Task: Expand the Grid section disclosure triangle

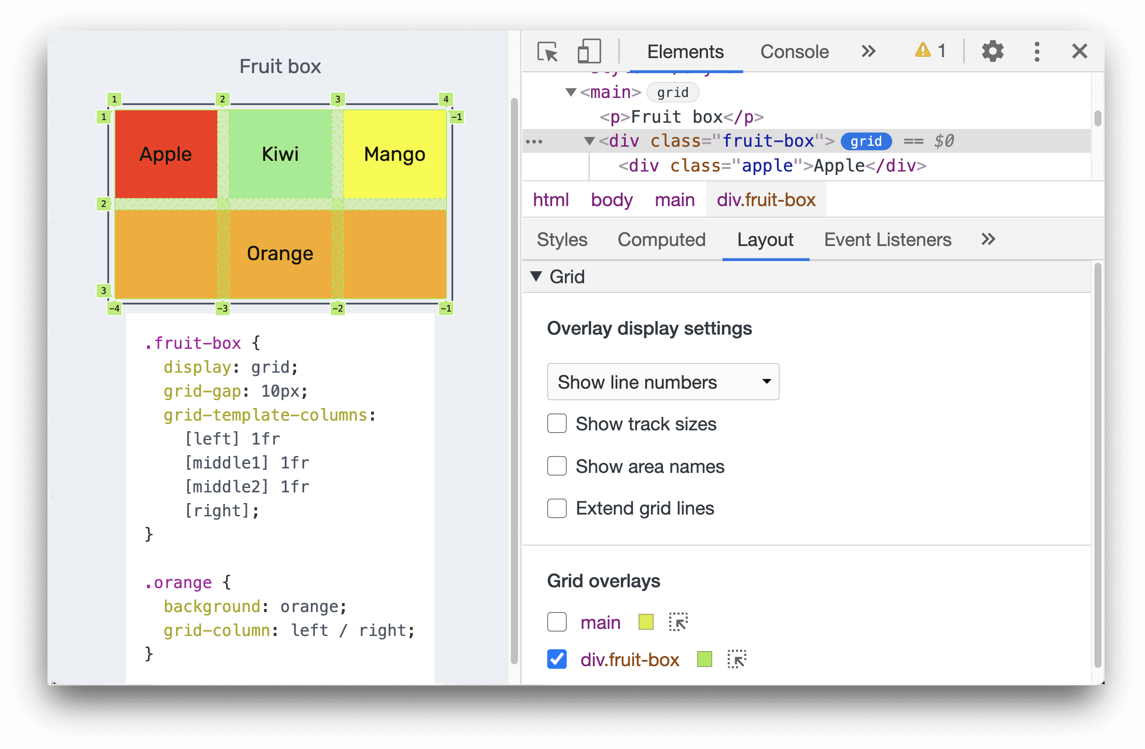Action: [x=542, y=277]
